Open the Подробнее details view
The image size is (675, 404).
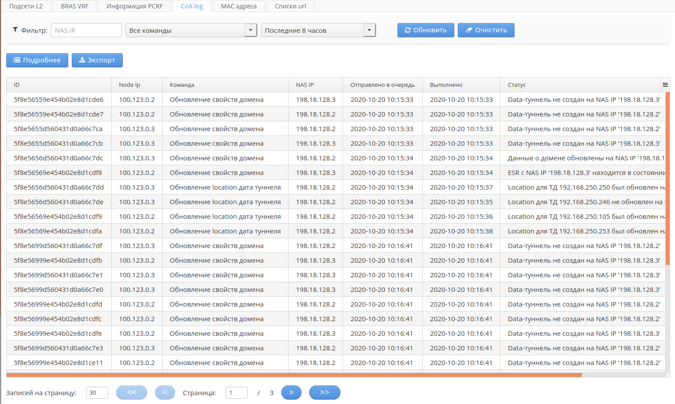point(37,60)
